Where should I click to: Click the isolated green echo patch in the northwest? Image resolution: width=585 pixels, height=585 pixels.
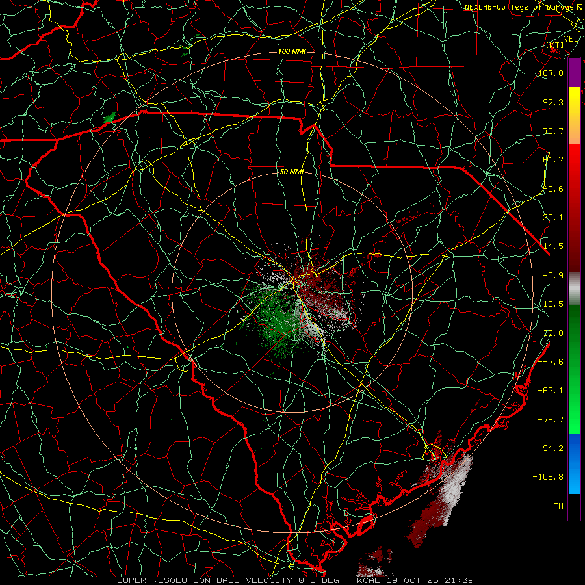(110, 118)
